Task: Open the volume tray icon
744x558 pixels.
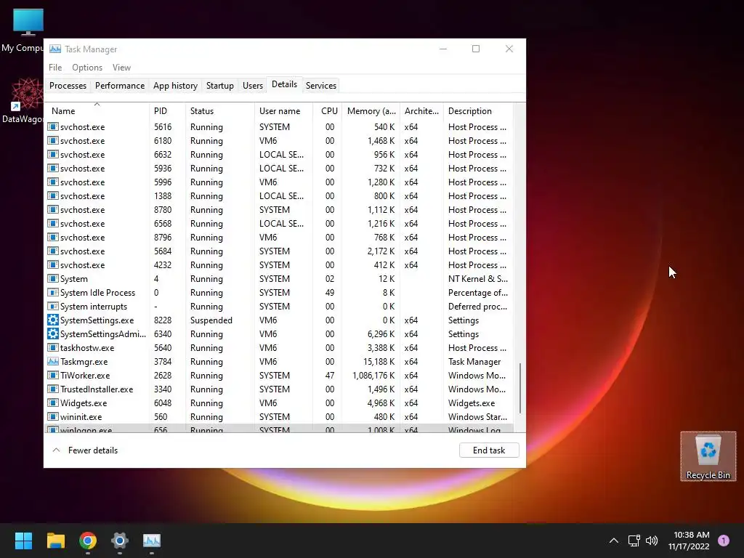Action: click(652, 541)
